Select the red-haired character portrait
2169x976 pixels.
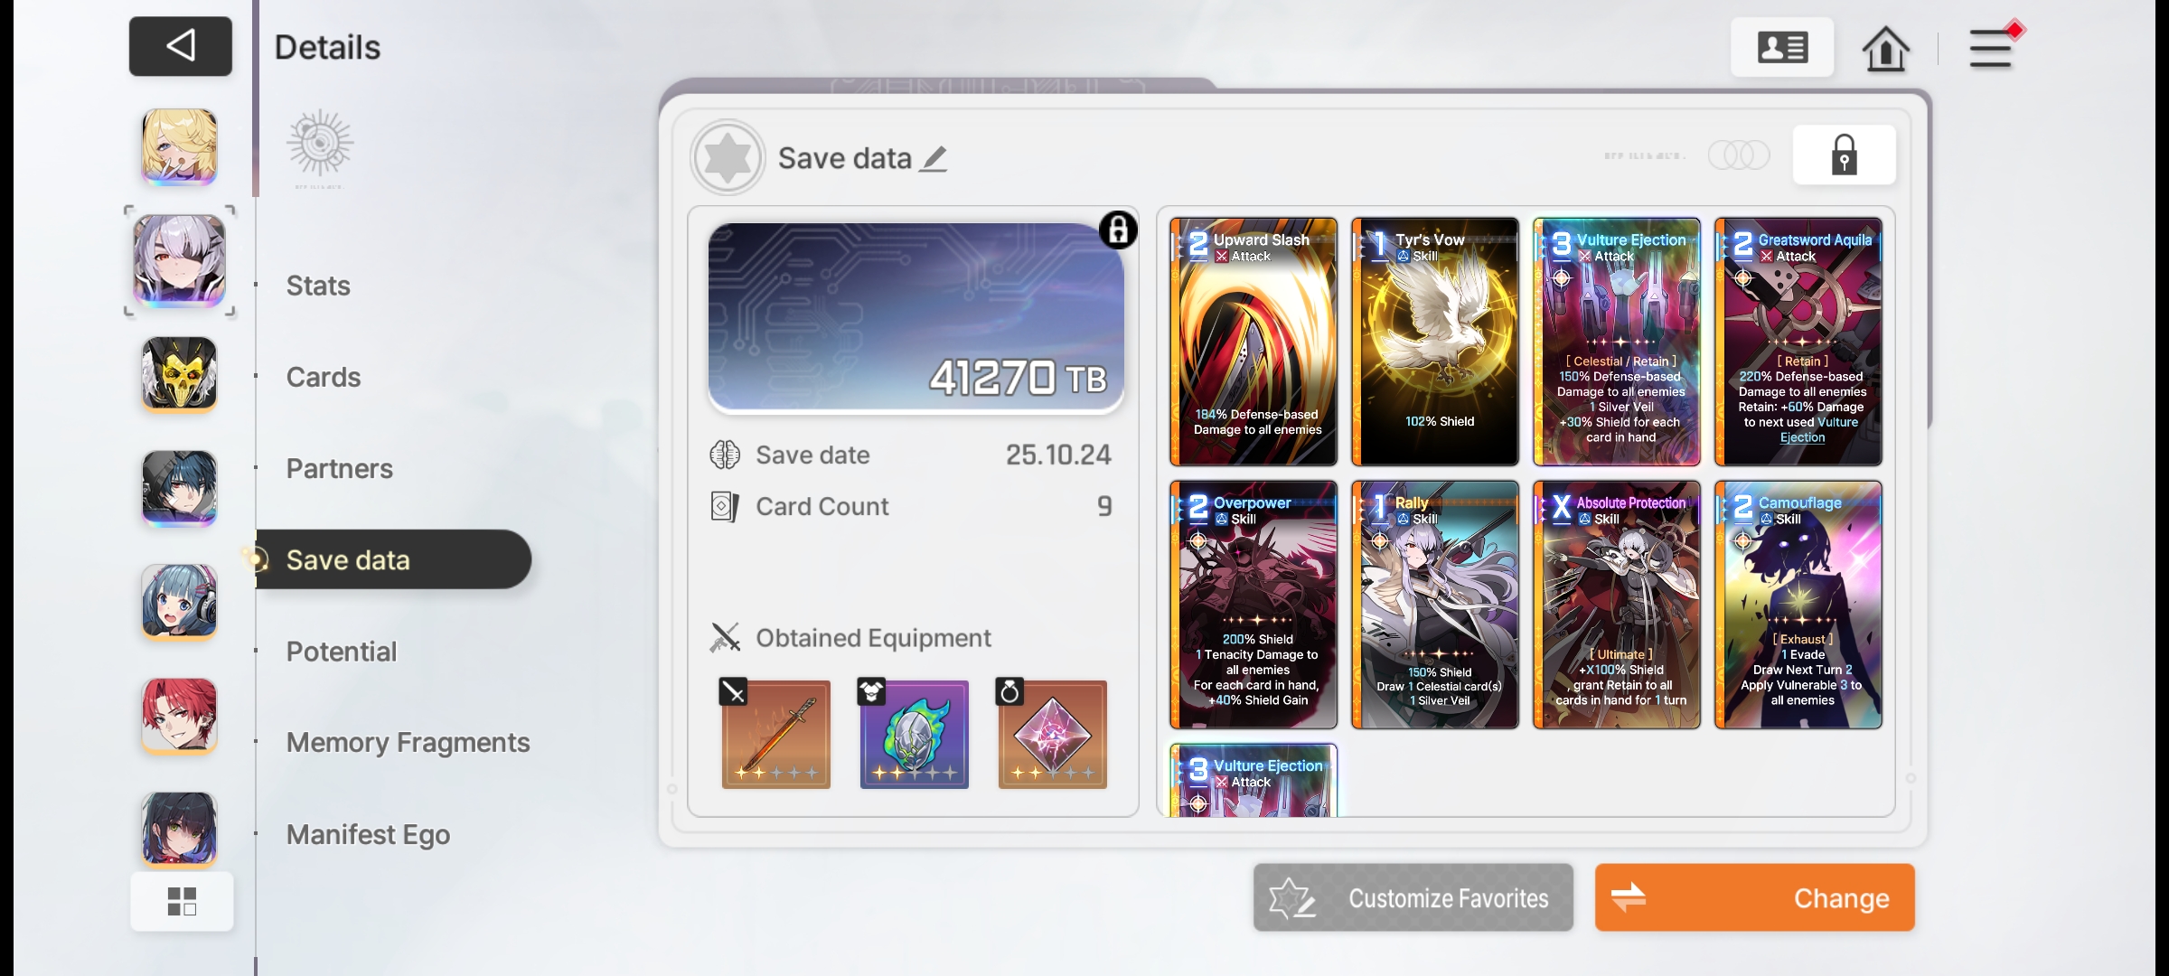[179, 716]
